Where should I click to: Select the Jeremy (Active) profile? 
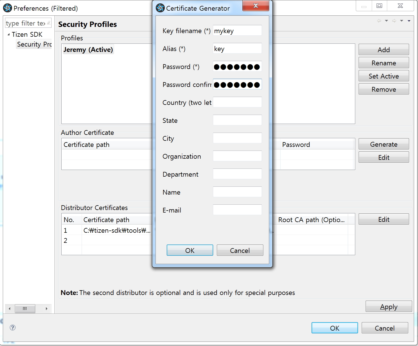click(88, 50)
